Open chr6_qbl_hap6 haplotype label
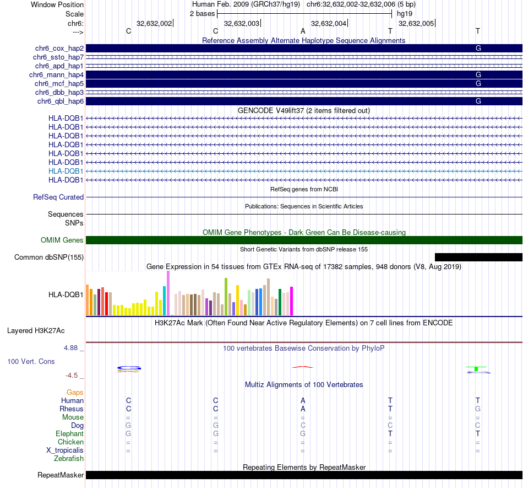Screen dimensions: 523x488 click(x=61, y=101)
